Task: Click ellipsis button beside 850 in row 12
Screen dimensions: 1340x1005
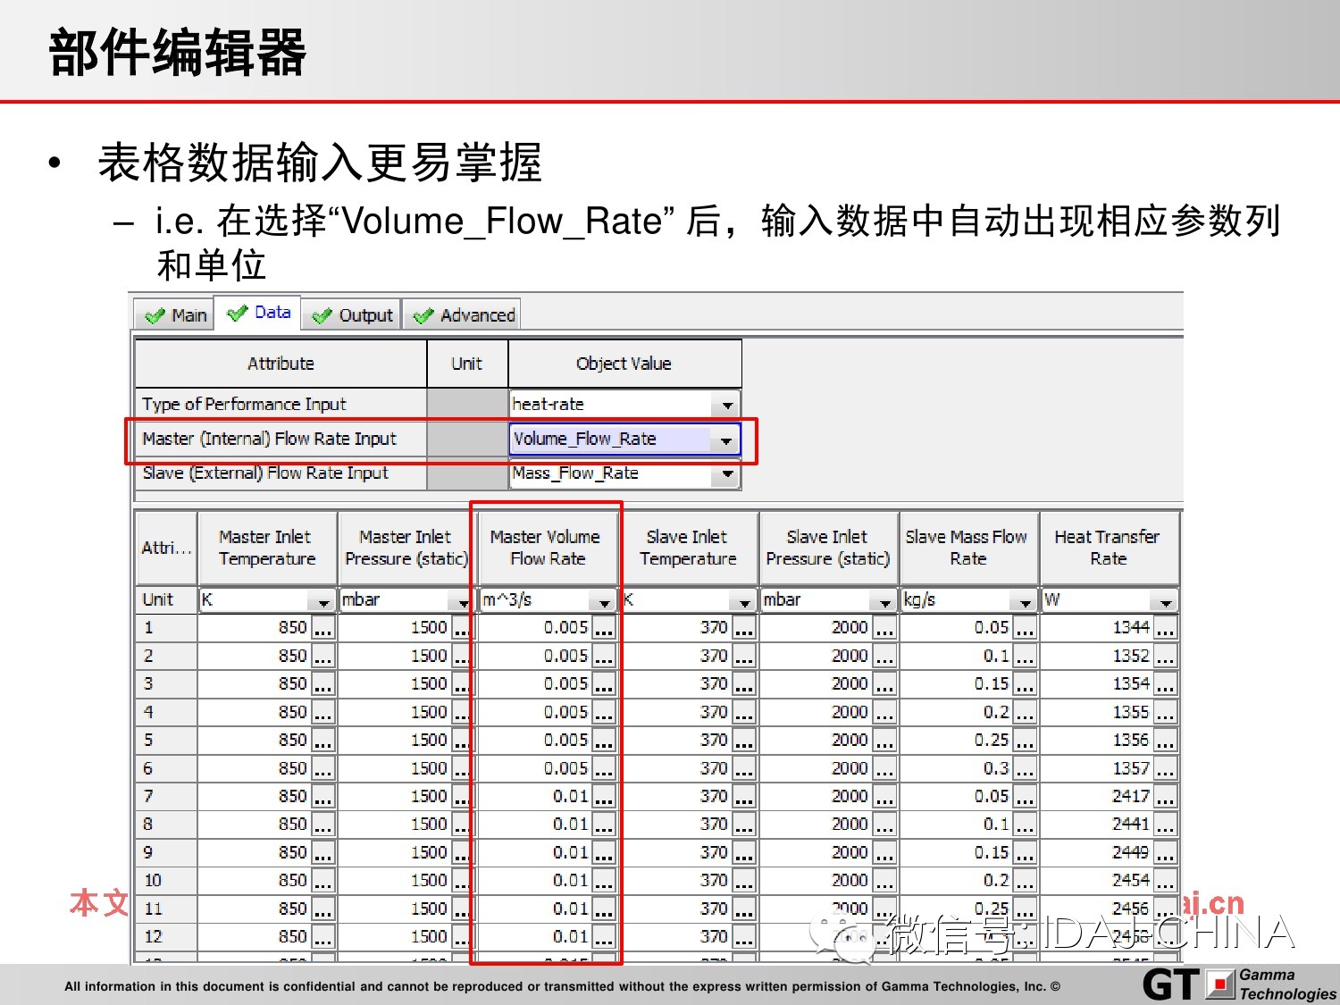Action: (x=322, y=937)
